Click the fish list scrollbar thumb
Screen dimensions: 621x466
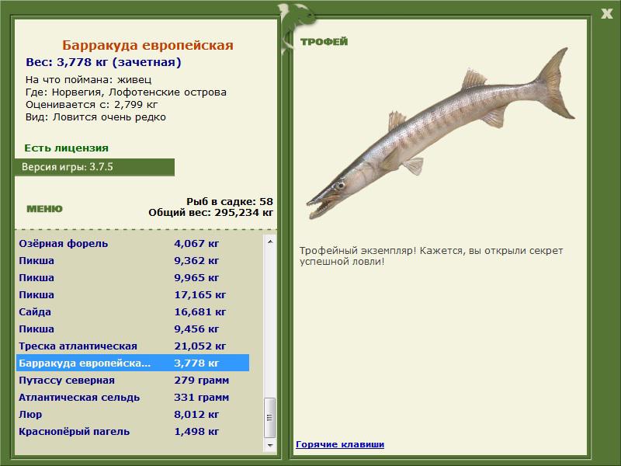click(x=269, y=417)
